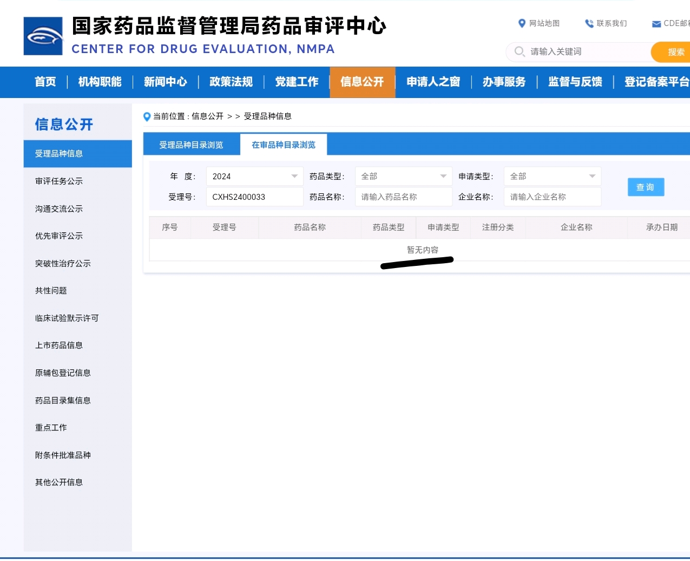This screenshot has height=561, width=690.
Task: Open the 登记备案平台 menu
Action: click(x=656, y=82)
